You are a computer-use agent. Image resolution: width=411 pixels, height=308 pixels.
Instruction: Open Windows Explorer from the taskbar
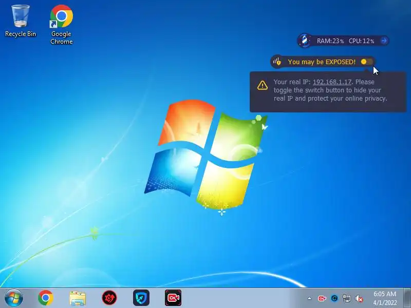(x=78, y=298)
